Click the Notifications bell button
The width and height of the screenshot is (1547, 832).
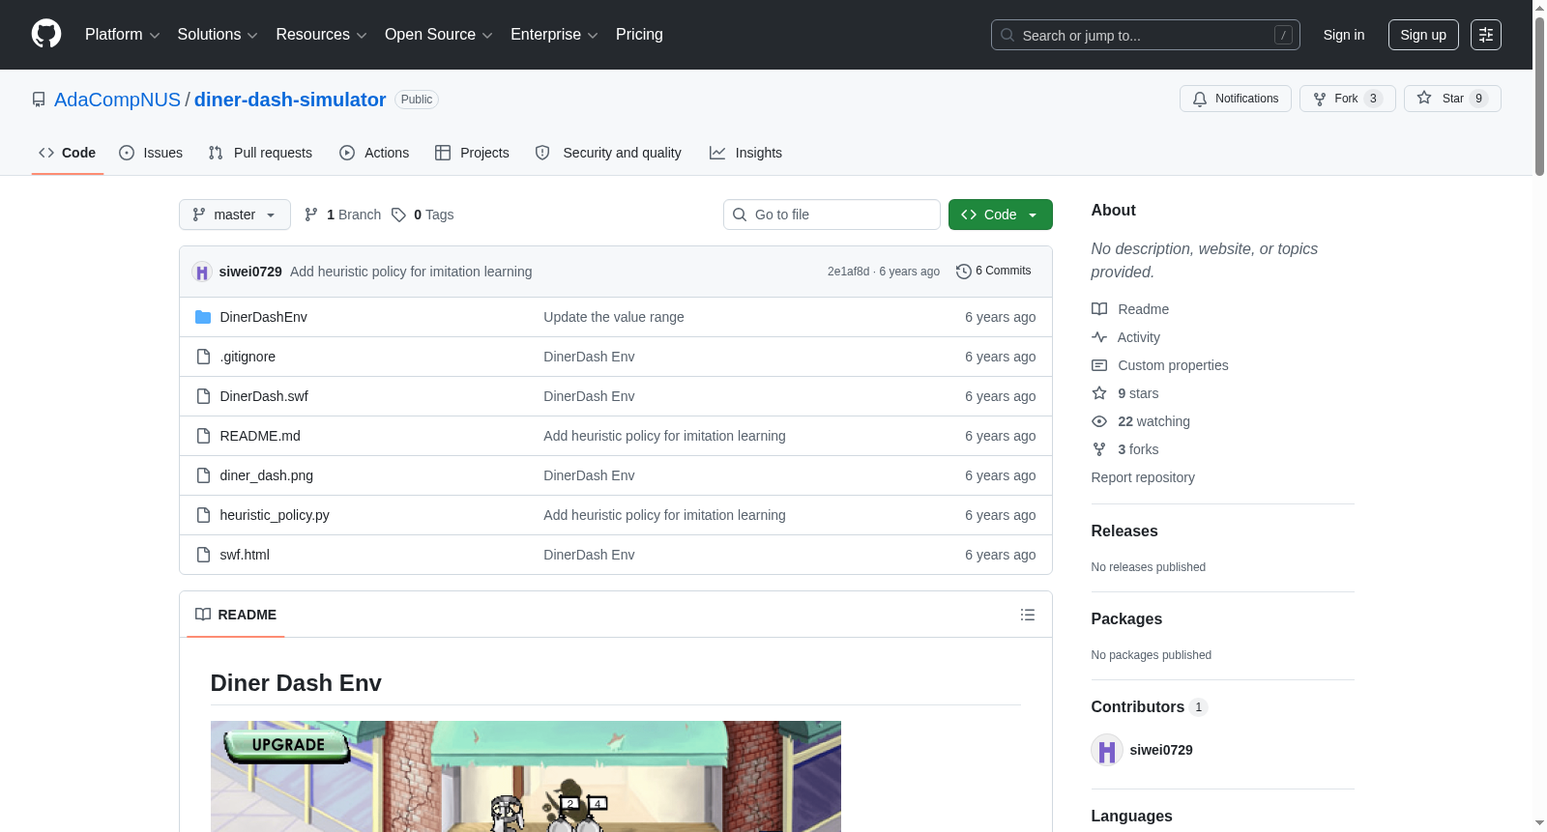point(1235,99)
